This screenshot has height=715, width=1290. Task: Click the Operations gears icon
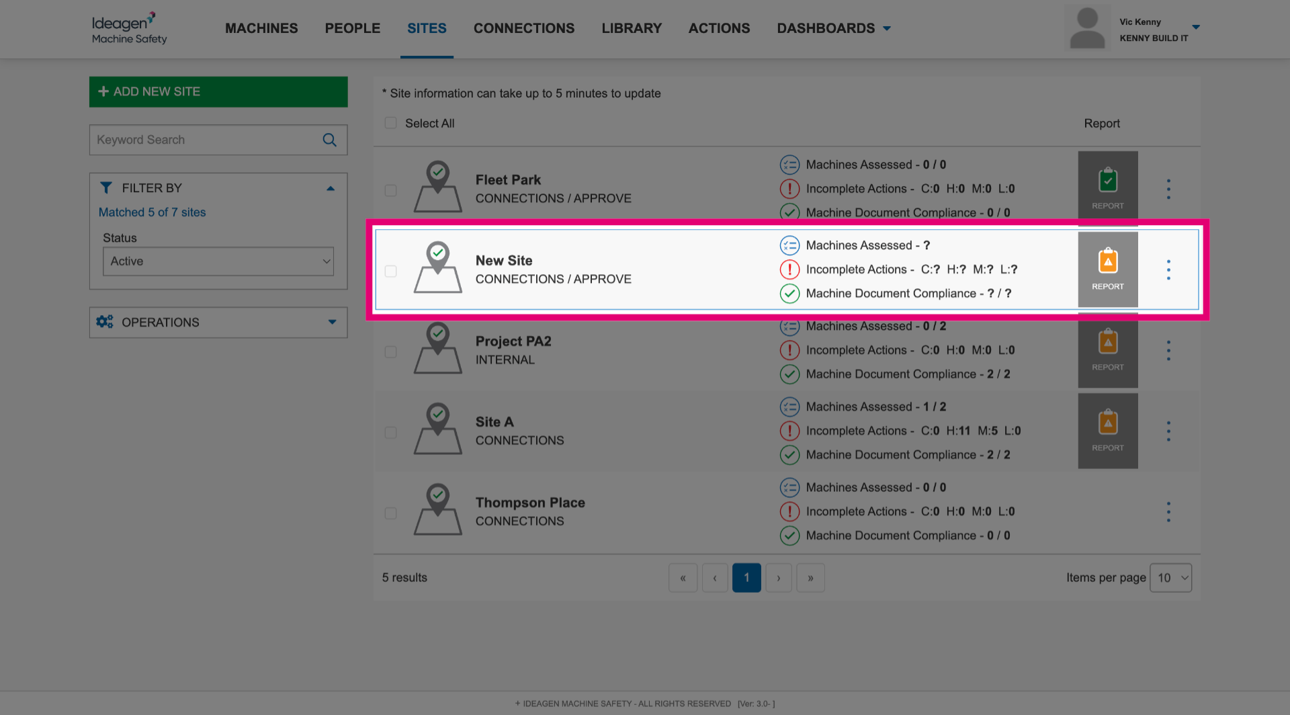point(105,322)
